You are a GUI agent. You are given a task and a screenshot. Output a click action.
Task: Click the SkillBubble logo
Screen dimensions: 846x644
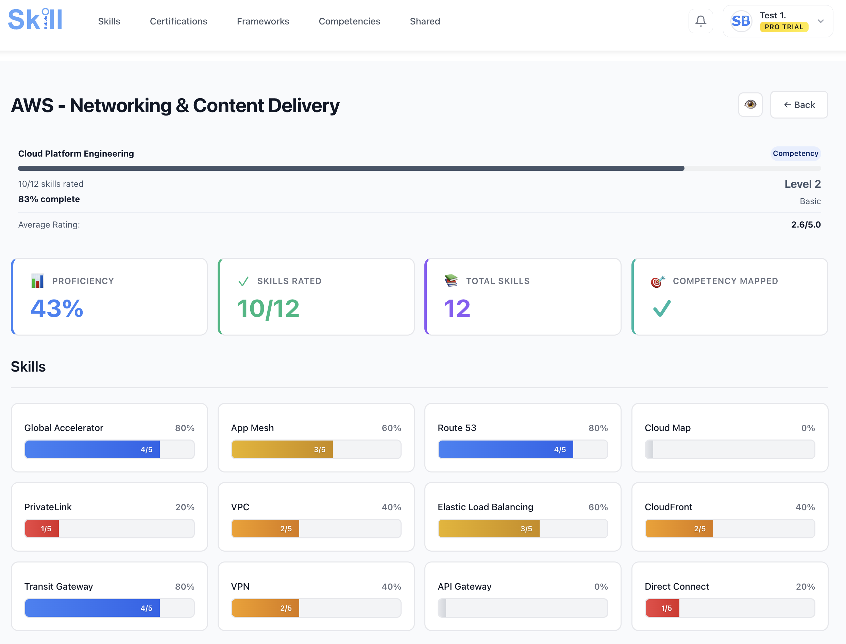[x=35, y=19]
